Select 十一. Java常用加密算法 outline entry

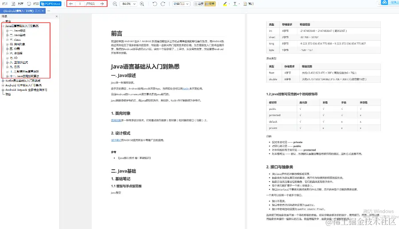click(x=24, y=76)
